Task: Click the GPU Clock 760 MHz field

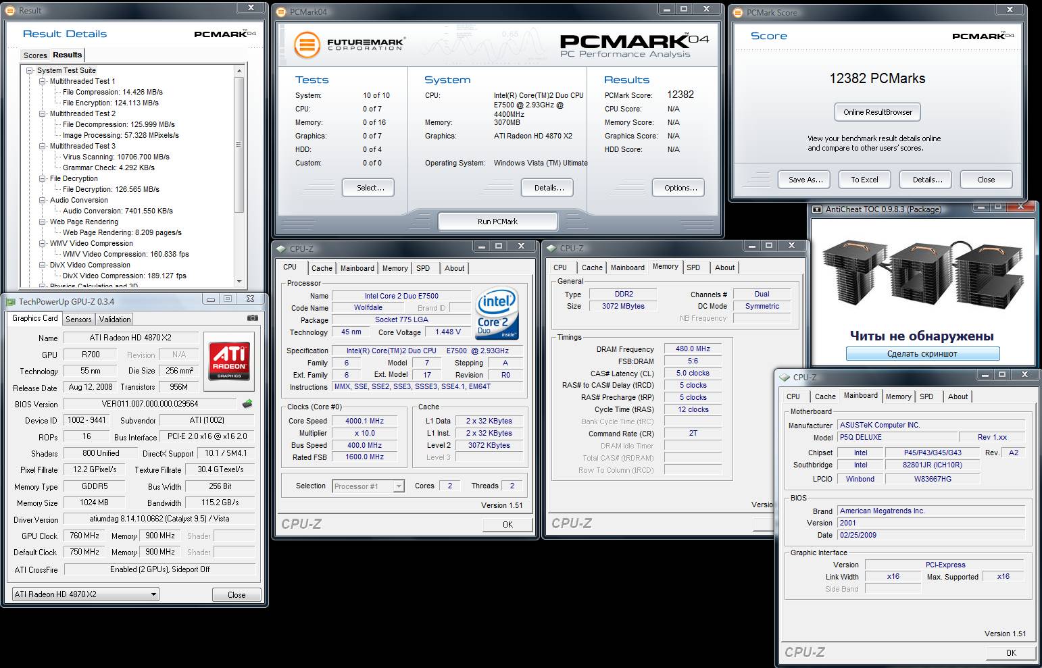Action: tap(84, 536)
